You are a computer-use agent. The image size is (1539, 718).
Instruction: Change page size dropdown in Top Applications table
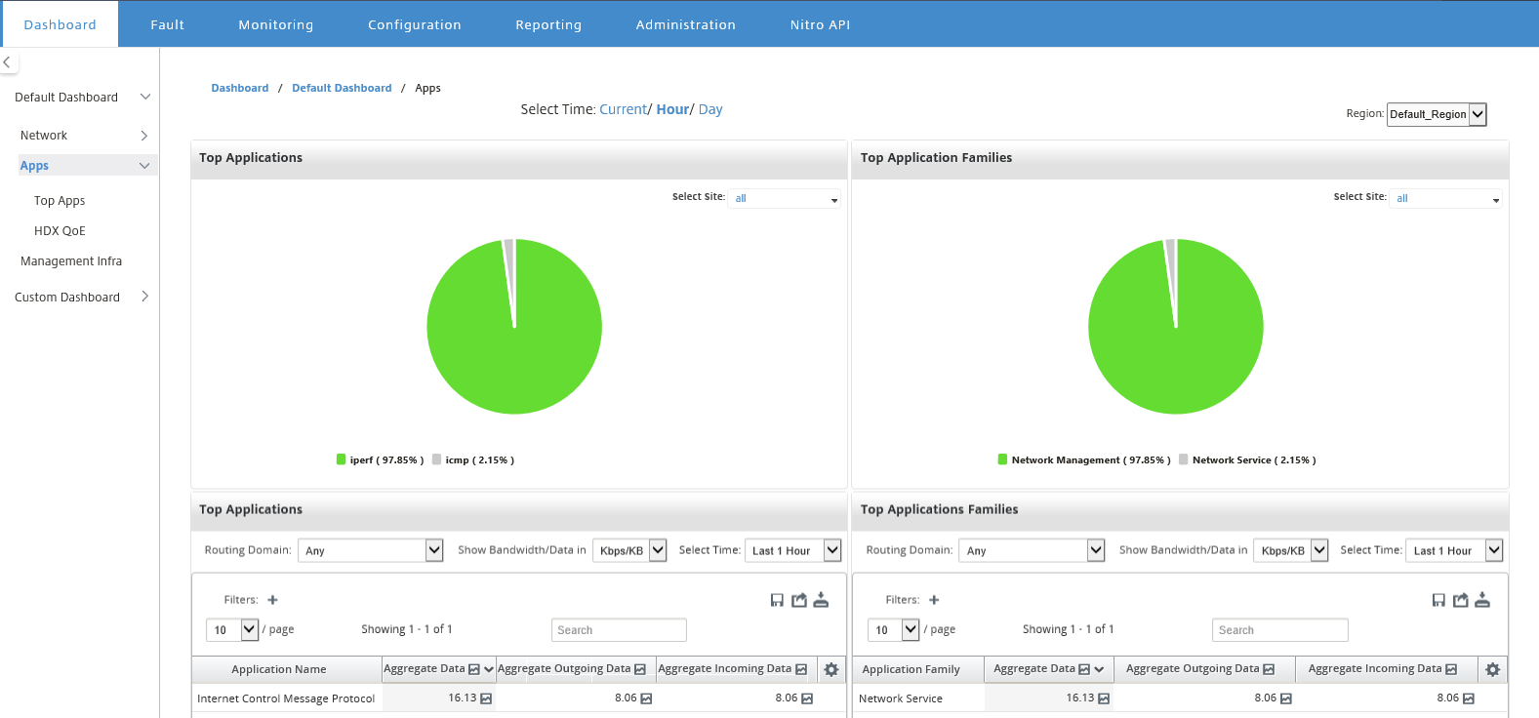pos(232,630)
